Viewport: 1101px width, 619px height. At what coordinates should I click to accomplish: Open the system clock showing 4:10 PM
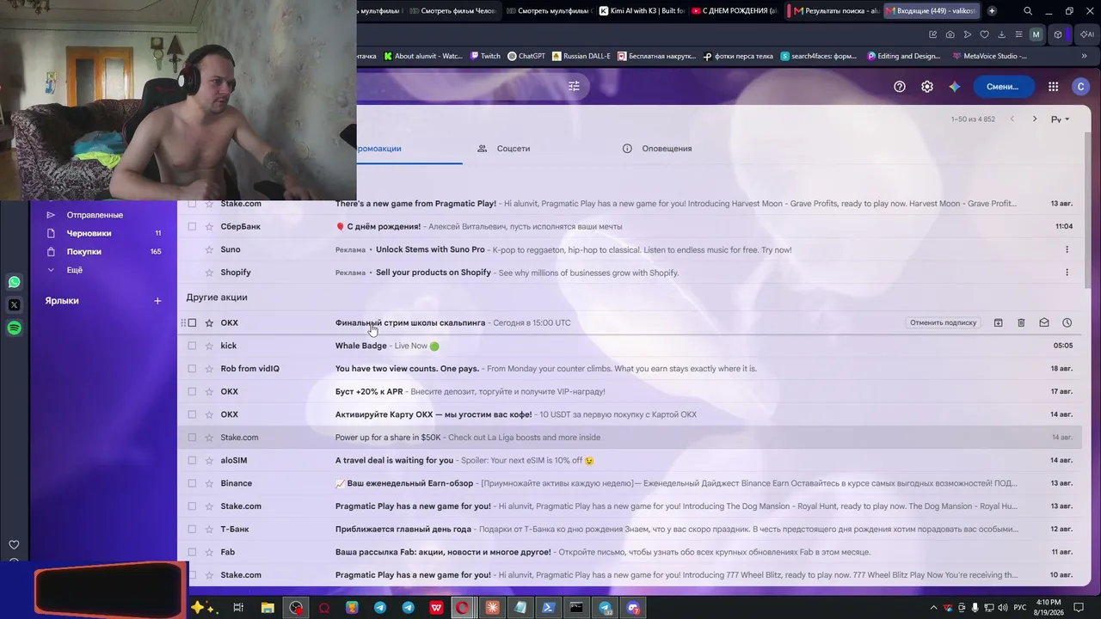(1049, 608)
